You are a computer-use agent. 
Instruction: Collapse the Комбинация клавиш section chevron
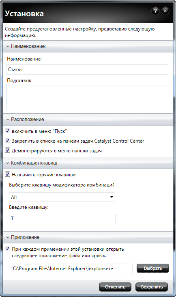click(x=8, y=163)
